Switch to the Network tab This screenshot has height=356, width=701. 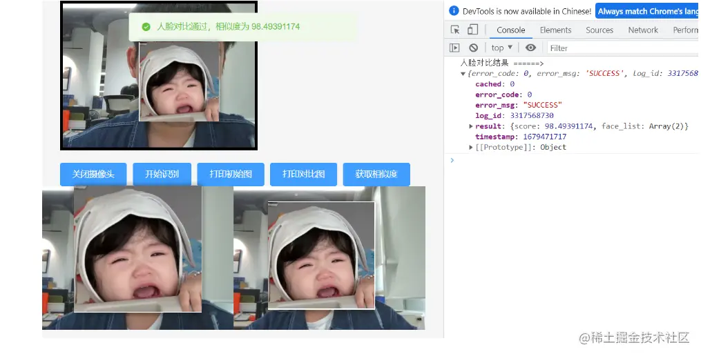coord(643,30)
